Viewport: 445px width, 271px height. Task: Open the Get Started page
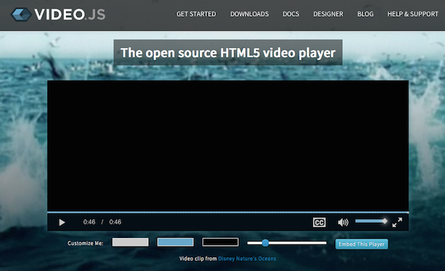(196, 14)
